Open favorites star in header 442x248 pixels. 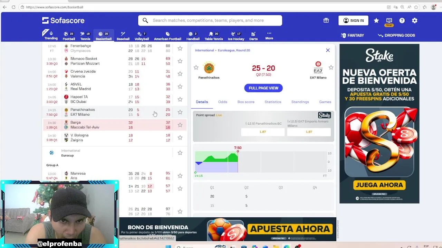pyautogui.click(x=376, y=21)
